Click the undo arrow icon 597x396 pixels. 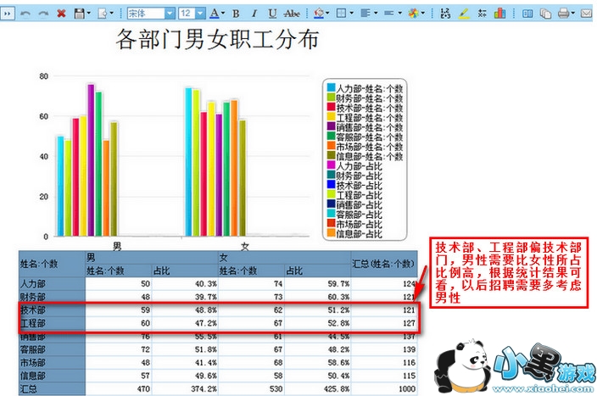click(25, 14)
